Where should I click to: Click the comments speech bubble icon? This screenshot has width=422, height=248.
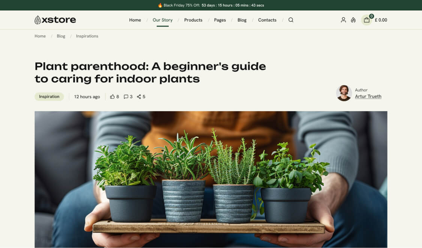126,97
